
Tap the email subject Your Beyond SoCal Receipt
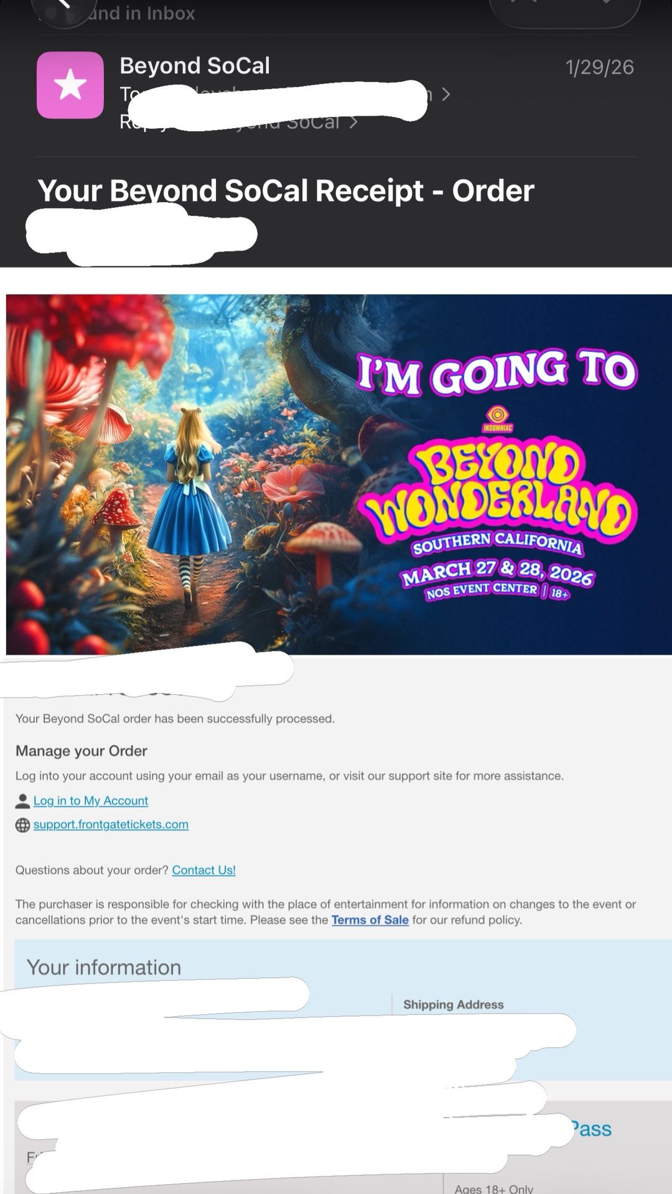click(x=286, y=190)
